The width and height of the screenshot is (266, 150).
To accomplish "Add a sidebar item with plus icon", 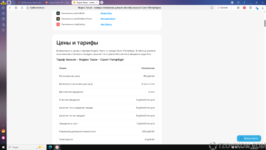I will (3, 125).
